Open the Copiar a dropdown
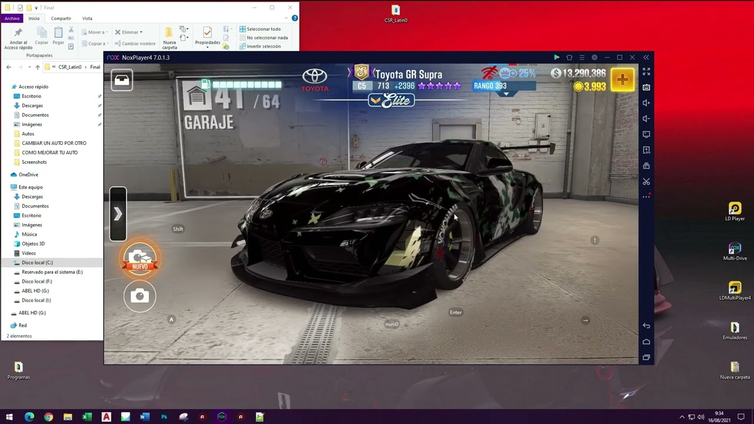The height and width of the screenshot is (424, 754). point(94,44)
